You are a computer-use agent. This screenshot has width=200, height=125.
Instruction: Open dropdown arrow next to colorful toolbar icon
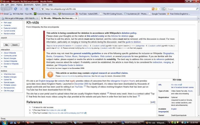coord(37,9)
